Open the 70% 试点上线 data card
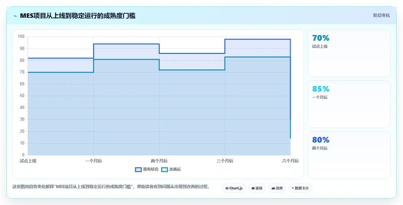This screenshot has width=403, height=205. click(x=349, y=53)
